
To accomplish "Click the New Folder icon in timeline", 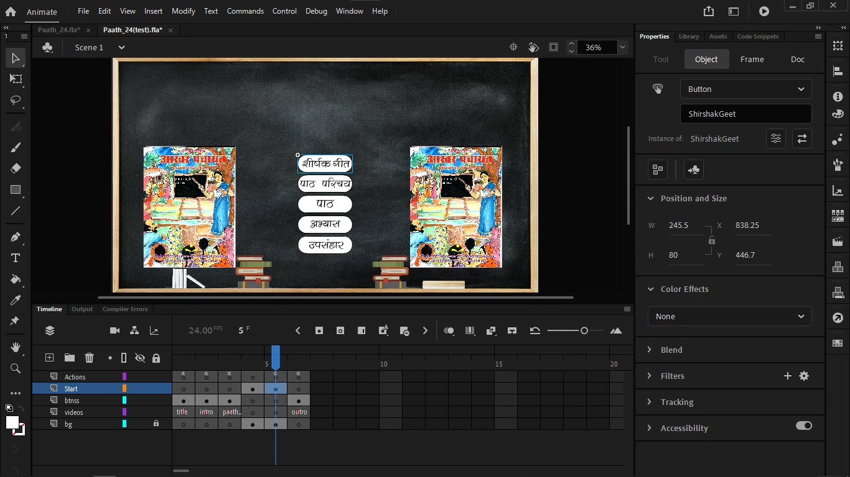I will pos(69,358).
